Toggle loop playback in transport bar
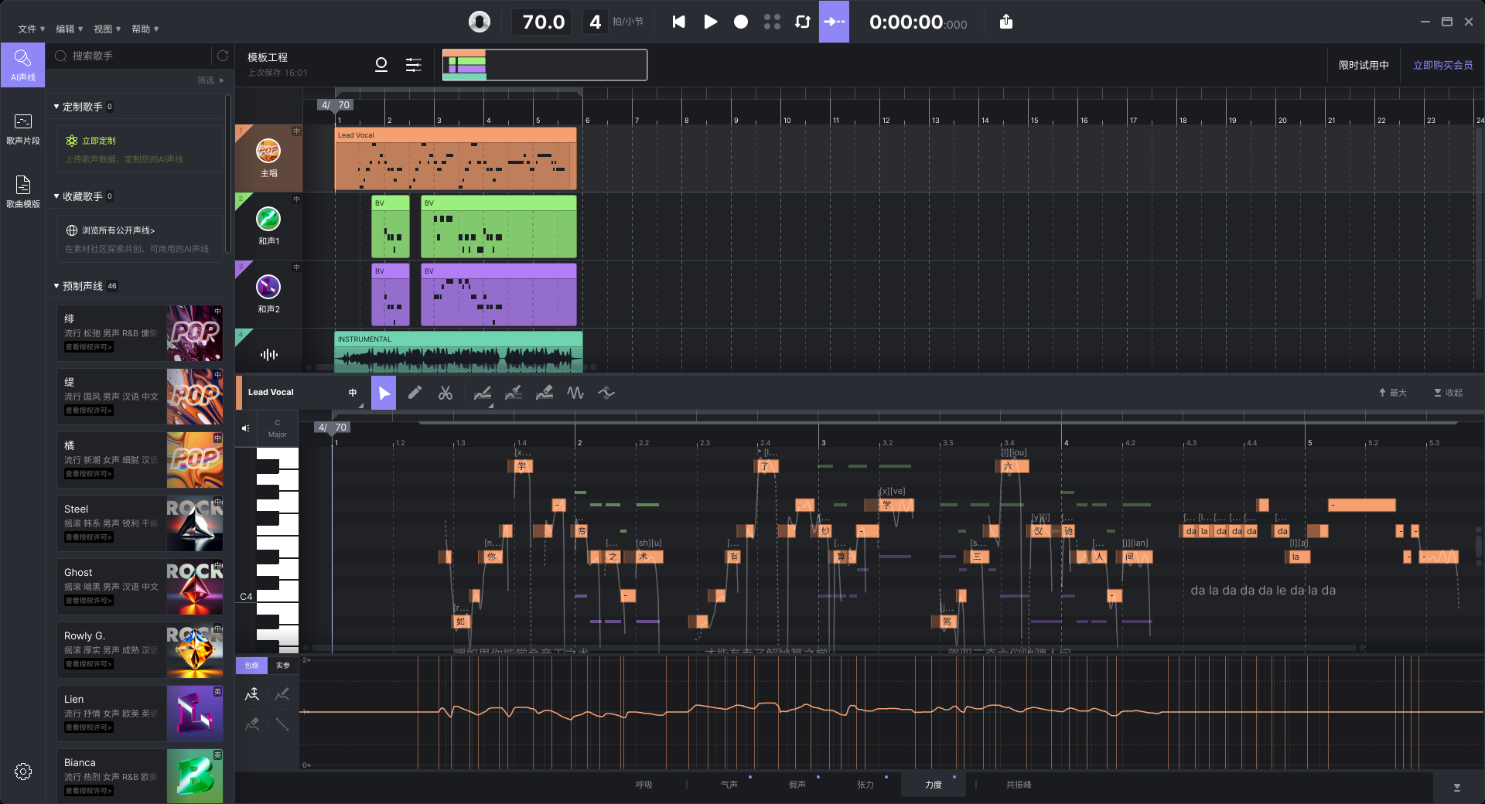This screenshot has width=1485, height=804. (x=802, y=22)
